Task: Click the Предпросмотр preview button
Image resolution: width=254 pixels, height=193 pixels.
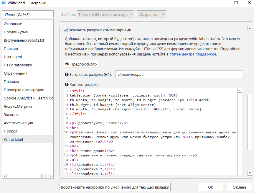Action: pyautogui.click(x=81, y=64)
